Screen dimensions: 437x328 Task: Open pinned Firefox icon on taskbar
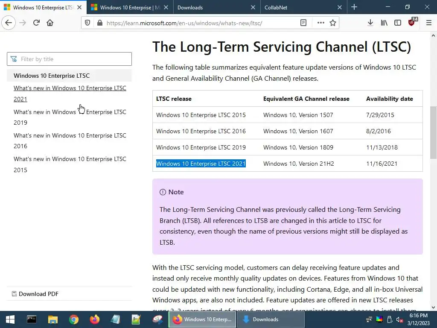[94, 319]
